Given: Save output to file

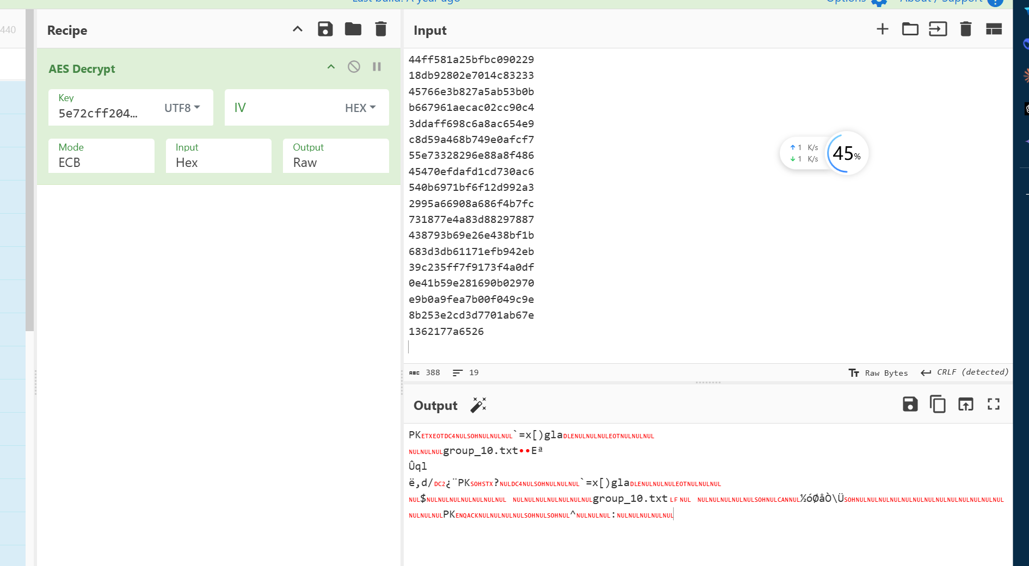Looking at the screenshot, I should (910, 405).
